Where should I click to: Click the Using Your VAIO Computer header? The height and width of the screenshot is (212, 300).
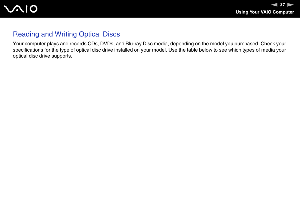coord(265,12)
